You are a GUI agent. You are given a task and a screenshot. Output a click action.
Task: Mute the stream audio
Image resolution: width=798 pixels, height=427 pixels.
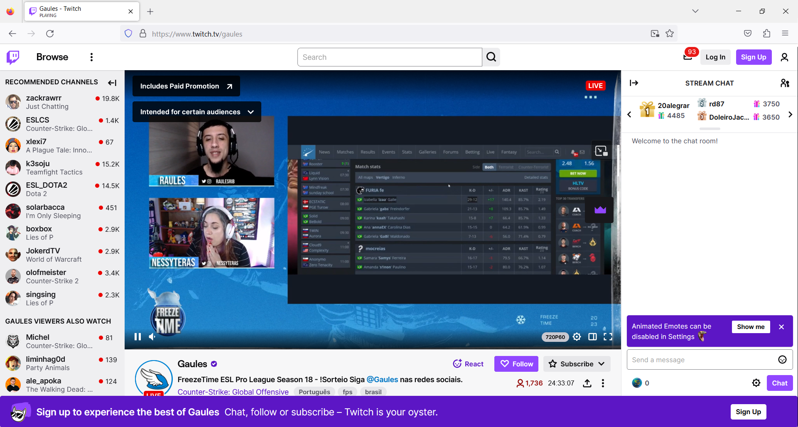click(152, 336)
